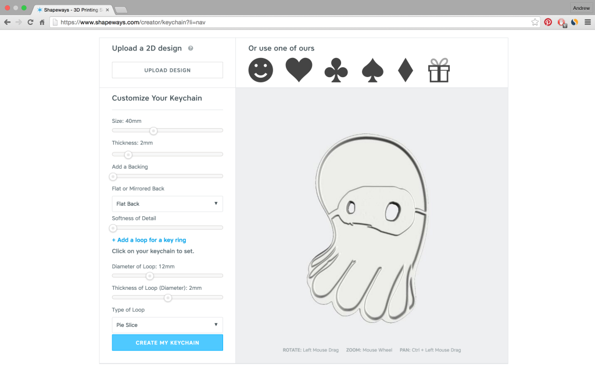Click the Upload a 2D design heading
Viewport: 595px width, 371px height.
(x=146, y=48)
